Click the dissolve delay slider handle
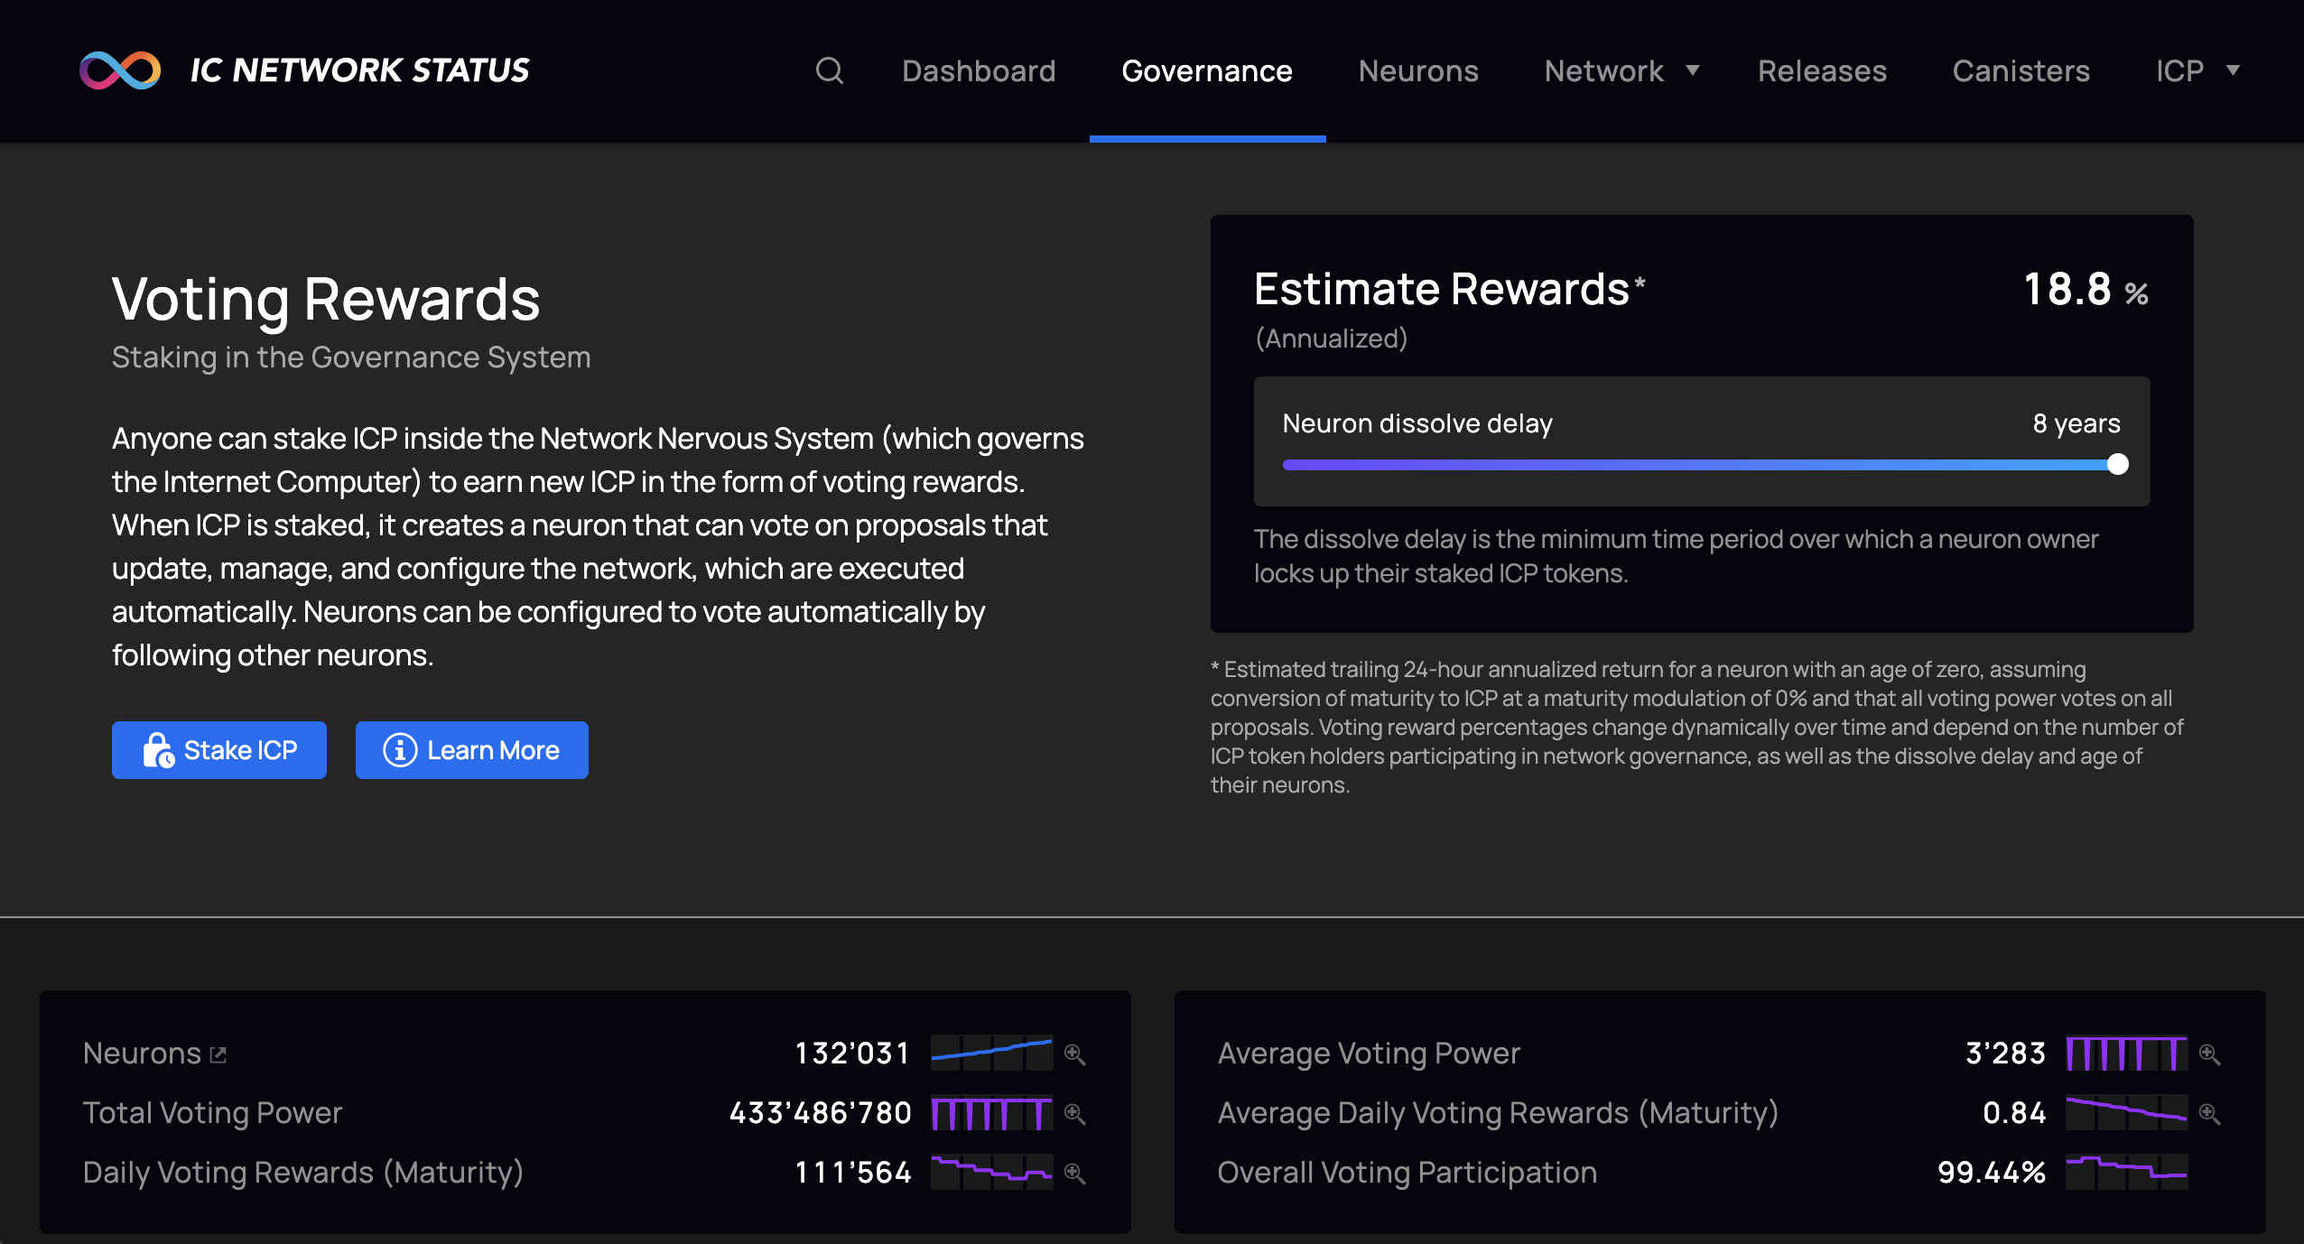 tap(2117, 465)
